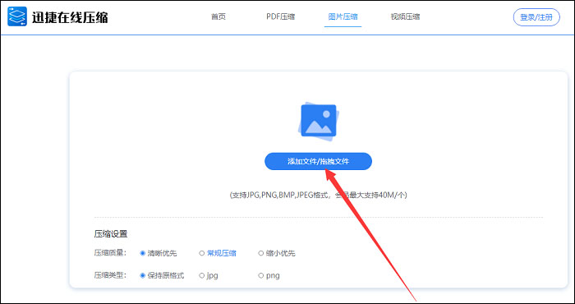Choose jpg as the compression type

click(x=209, y=275)
